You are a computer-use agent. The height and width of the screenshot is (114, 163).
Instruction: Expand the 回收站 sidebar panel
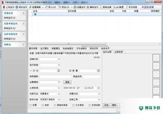click(24, 45)
